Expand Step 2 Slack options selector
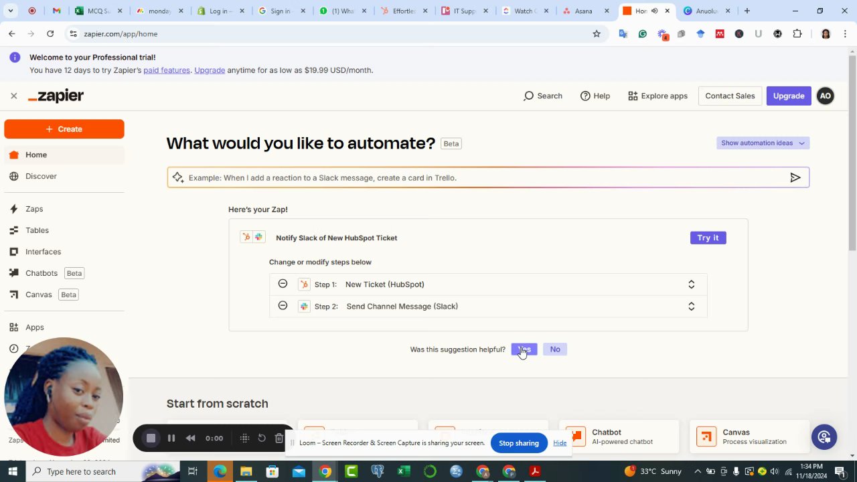 pyautogui.click(x=692, y=307)
